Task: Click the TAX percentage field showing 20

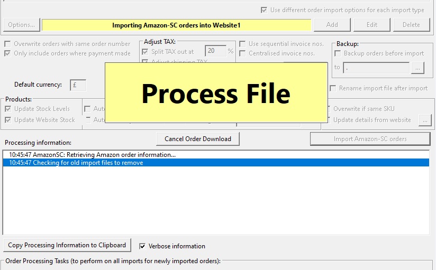Action: pyautogui.click(x=215, y=51)
